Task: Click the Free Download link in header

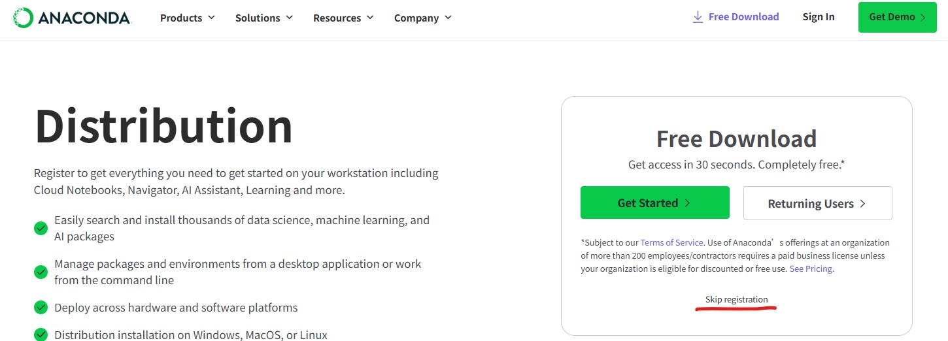Action: point(736,17)
